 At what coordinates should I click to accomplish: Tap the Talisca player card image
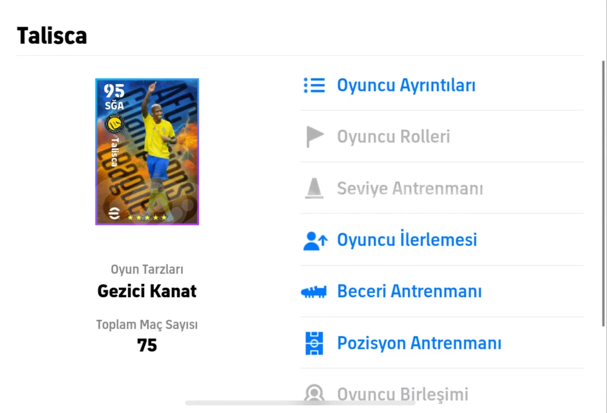(147, 151)
